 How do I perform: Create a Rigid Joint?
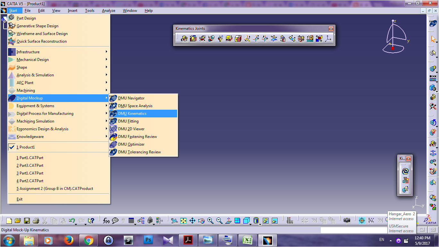click(238, 38)
